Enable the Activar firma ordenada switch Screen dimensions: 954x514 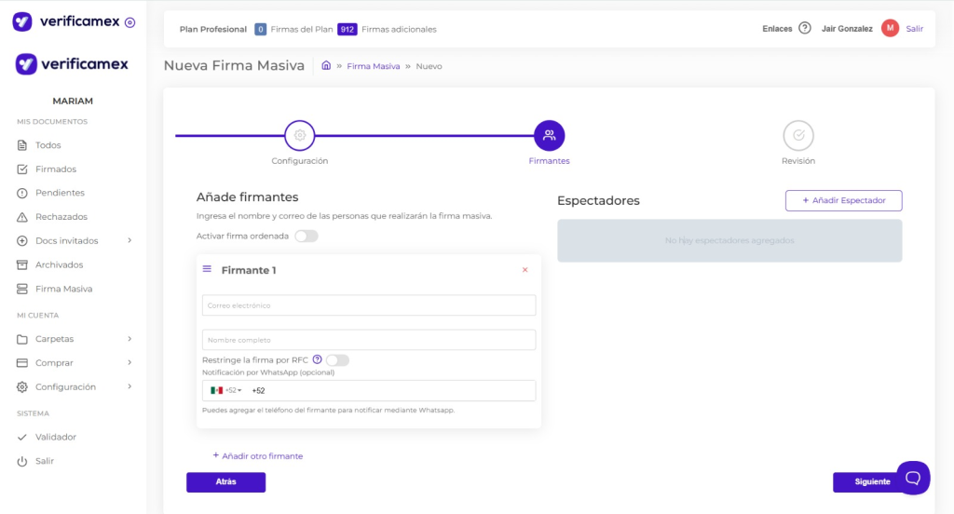pyautogui.click(x=306, y=237)
